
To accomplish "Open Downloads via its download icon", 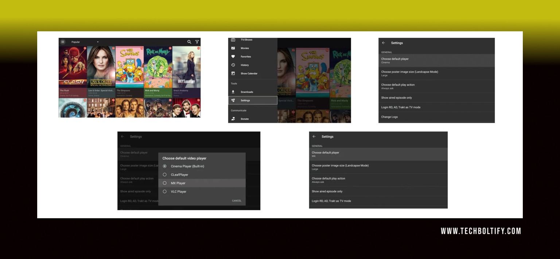I will [x=233, y=92].
